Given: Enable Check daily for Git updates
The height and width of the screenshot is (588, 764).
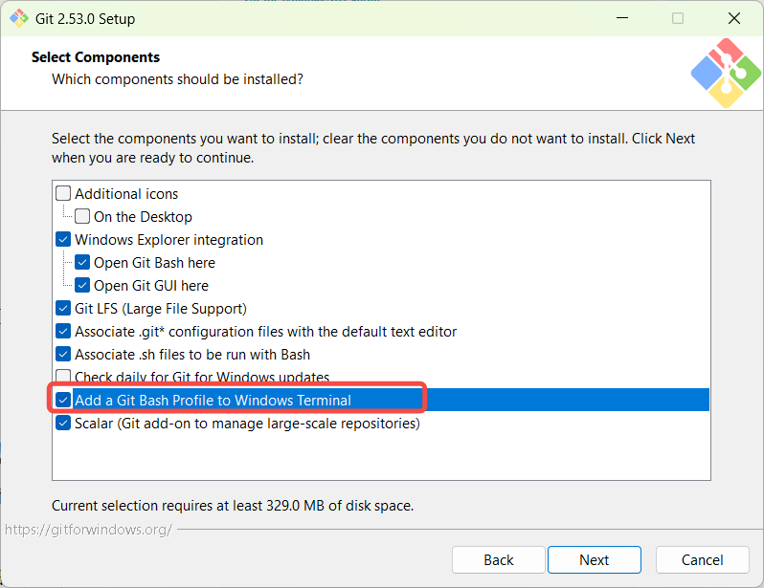Looking at the screenshot, I should click(x=64, y=377).
